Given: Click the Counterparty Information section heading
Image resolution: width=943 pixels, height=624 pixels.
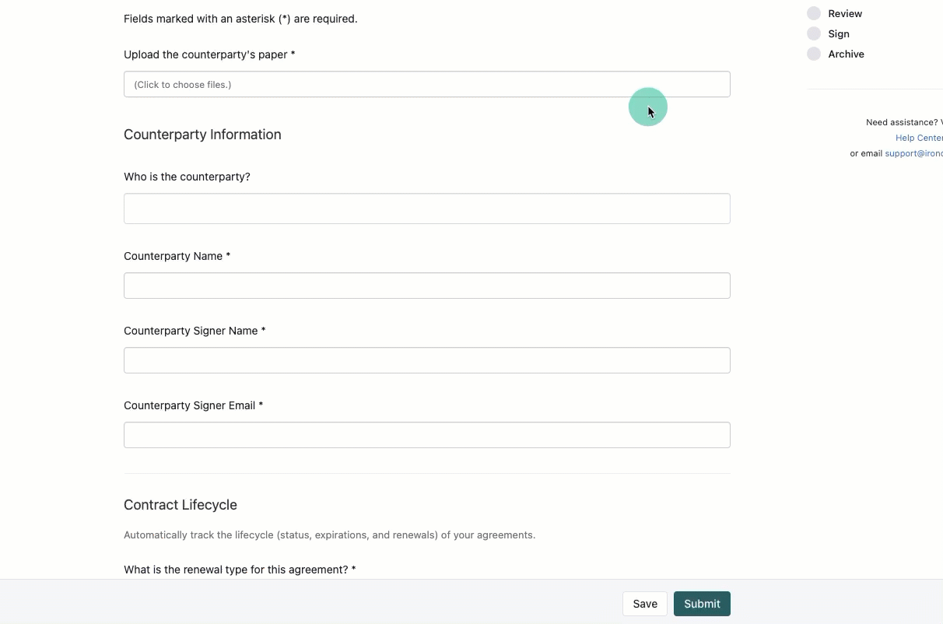Looking at the screenshot, I should [x=202, y=135].
